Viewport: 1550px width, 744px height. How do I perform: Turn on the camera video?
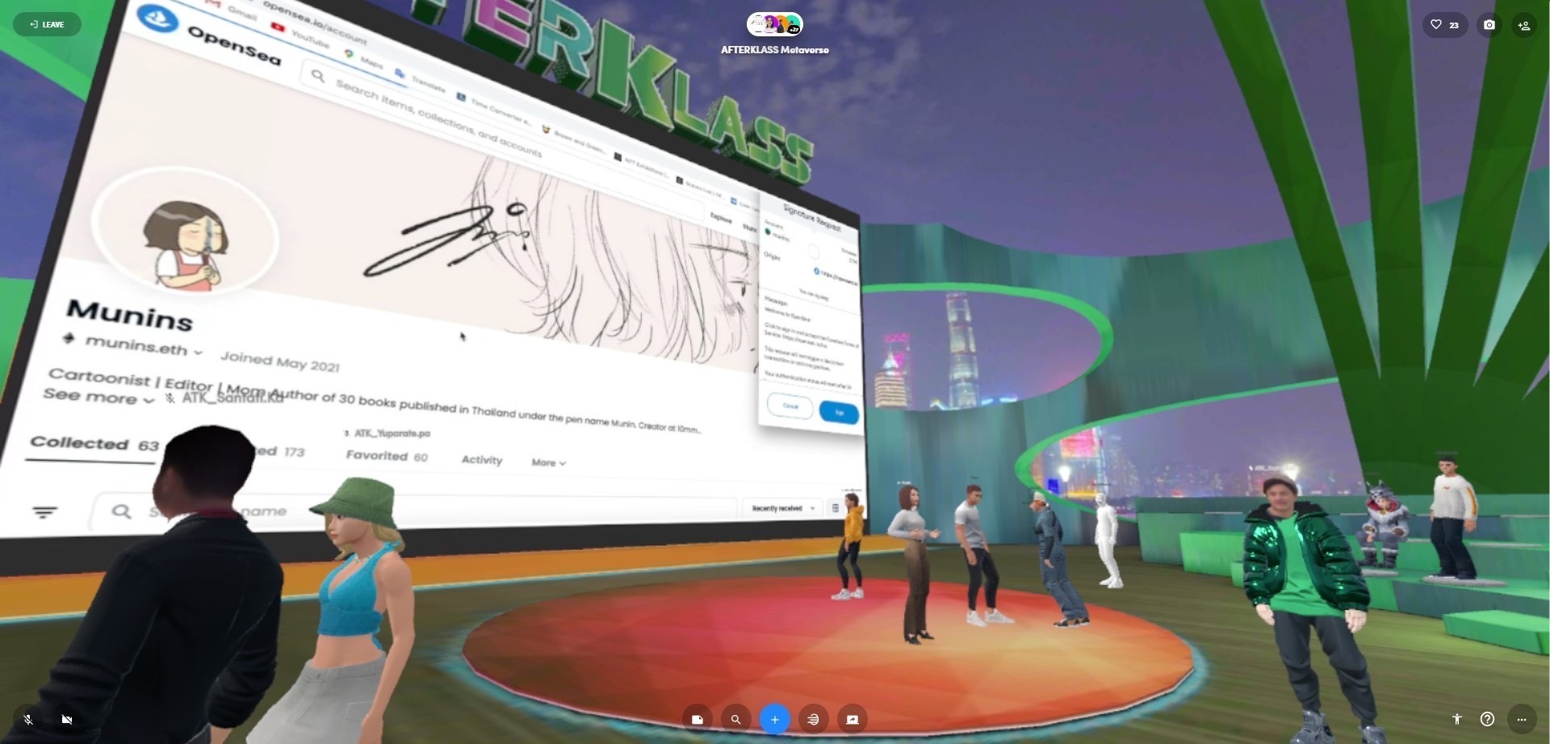pos(67,719)
